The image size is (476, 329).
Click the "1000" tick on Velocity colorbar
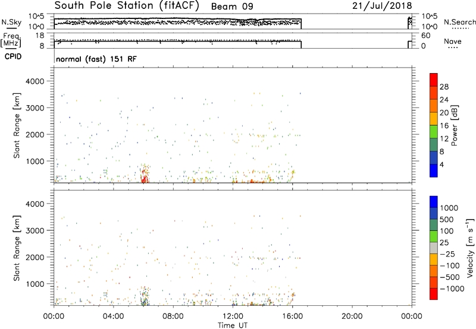[449, 208]
